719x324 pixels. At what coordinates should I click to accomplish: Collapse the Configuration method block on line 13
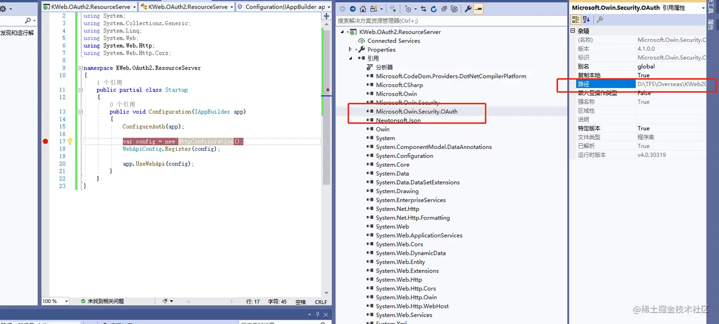click(80, 112)
